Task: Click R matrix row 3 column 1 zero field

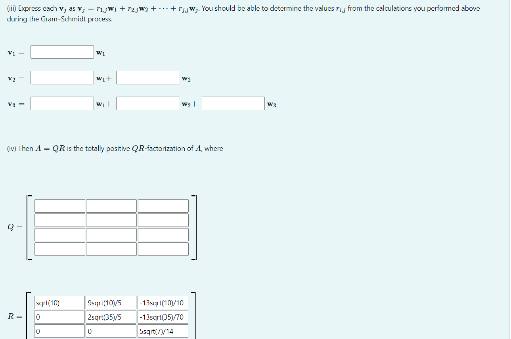Action: pos(59,331)
